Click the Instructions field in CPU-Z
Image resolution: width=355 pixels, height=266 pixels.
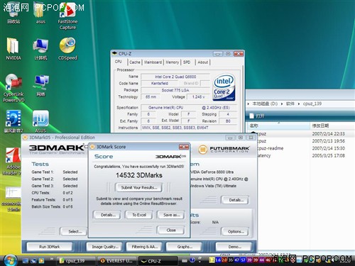point(189,128)
